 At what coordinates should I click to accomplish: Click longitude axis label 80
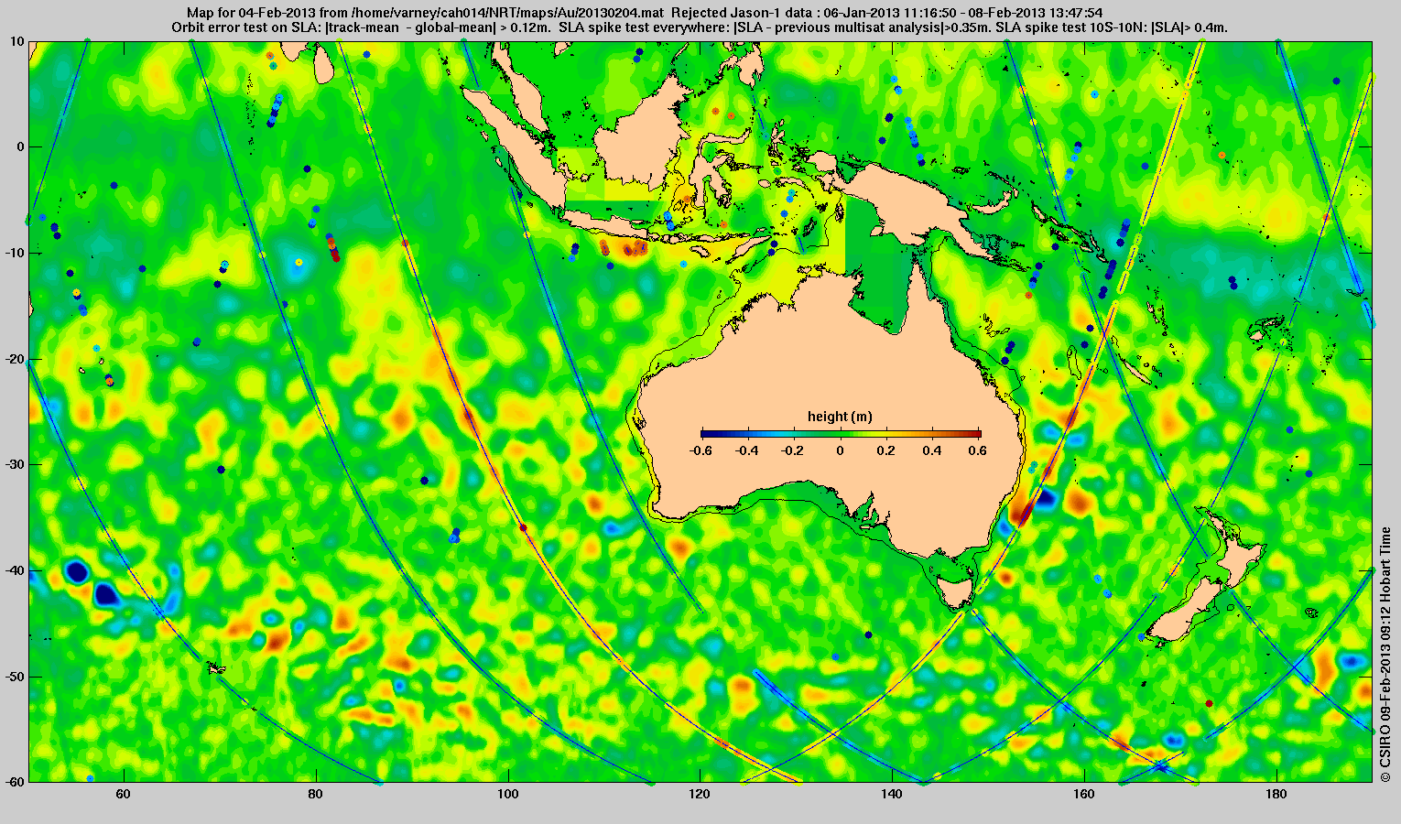pos(316,794)
